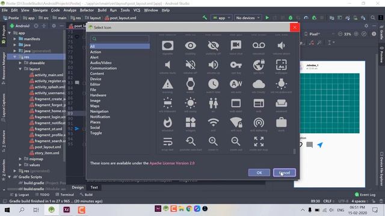Select the vpn key icon
Viewport: 385px width, 216px height.
coord(236,65)
